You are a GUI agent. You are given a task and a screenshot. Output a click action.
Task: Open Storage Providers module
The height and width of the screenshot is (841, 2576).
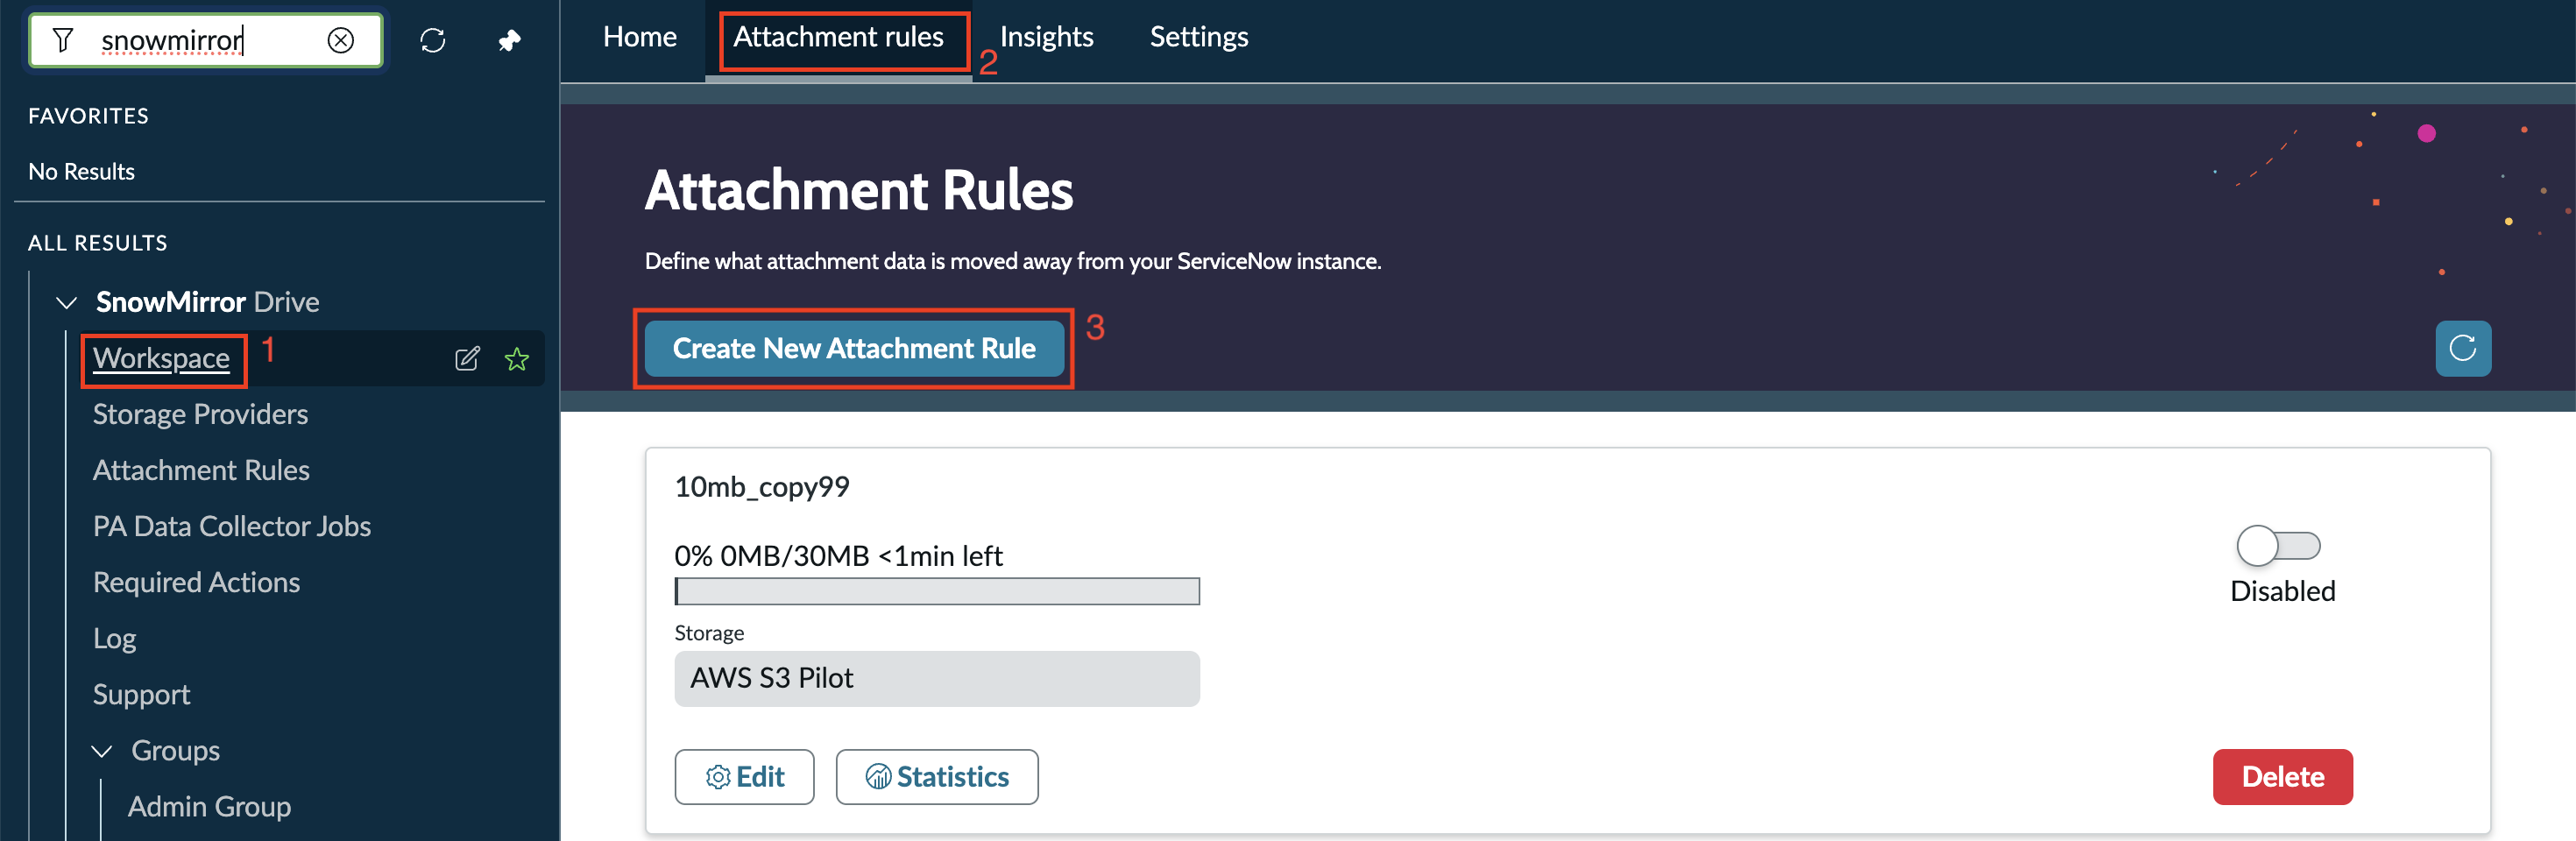[200, 414]
